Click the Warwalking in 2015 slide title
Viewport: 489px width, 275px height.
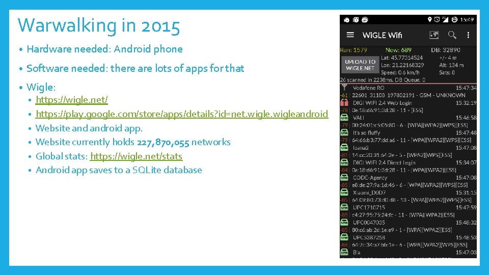(x=98, y=25)
